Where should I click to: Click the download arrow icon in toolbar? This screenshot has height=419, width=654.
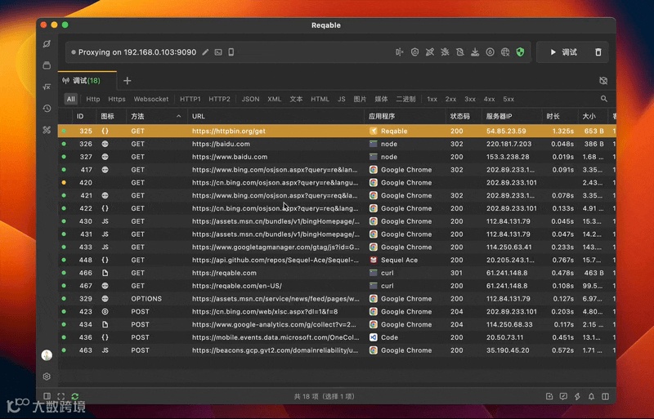pos(475,52)
